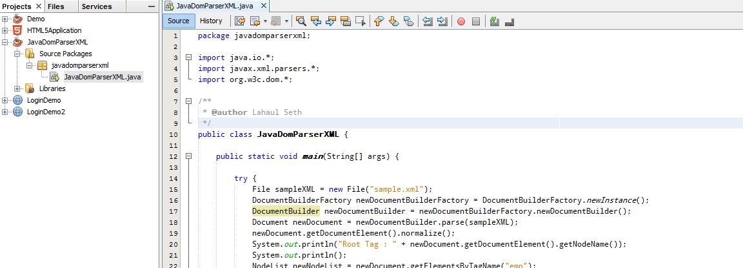Switch editor to History view

click(x=211, y=21)
